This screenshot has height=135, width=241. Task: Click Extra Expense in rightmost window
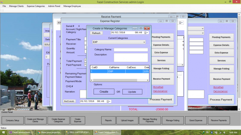(x=221, y=53)
